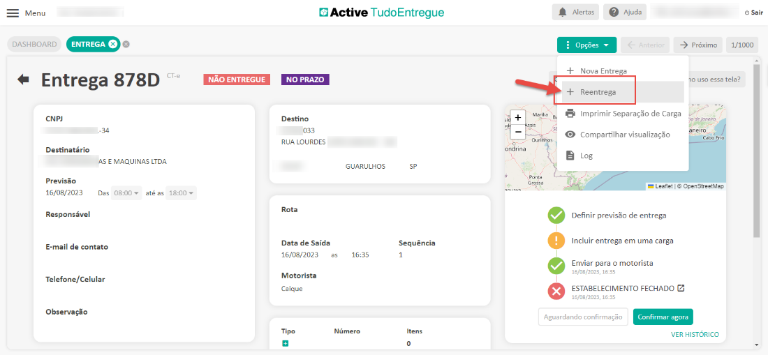The width and height of the screenshot is (768, 355).
Task: Zoom out on the map
Action: [x=518, y=132]
